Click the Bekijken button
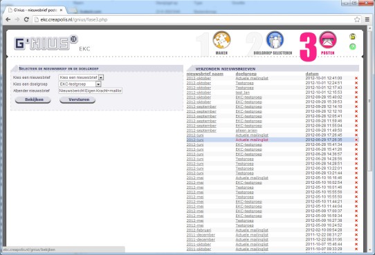Viewport: 375px width, 255px height. (x=33, y=100)
